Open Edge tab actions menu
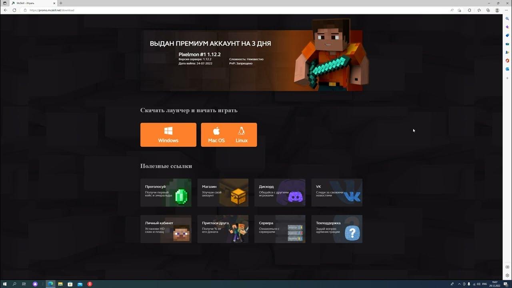This screenshot has width=512, height=288. pyautogui.click(x=4, y=3)
